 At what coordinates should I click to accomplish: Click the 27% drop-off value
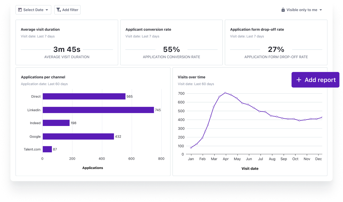(276, 49)
